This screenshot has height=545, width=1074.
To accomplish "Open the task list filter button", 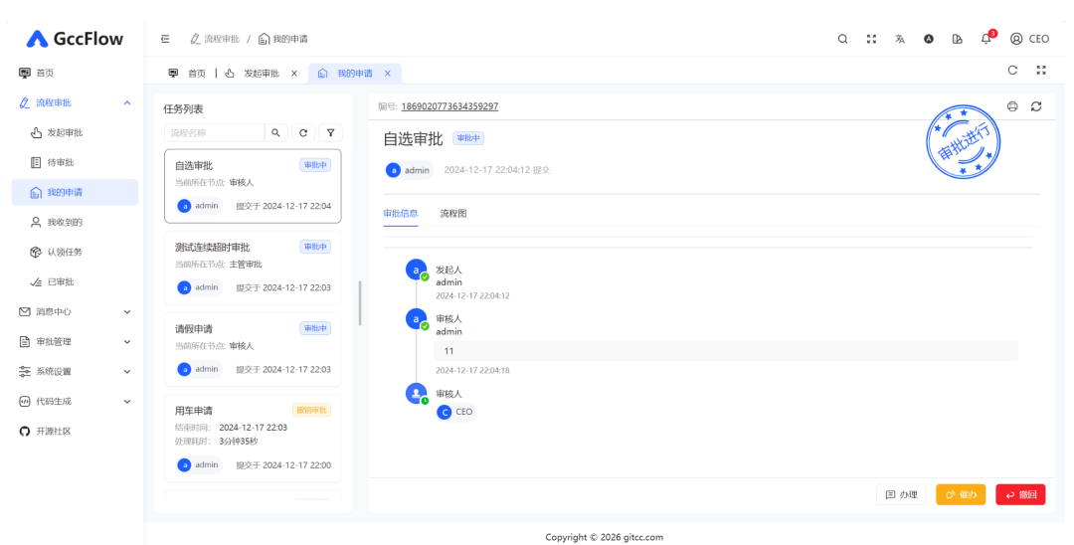I will pyautogui.click(x=331, y=133).
